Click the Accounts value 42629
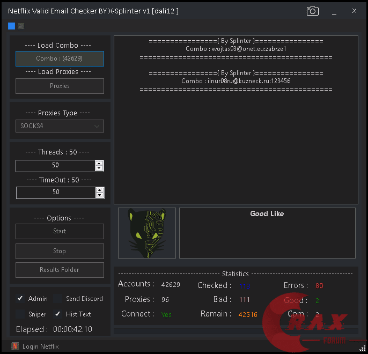This screenshot has height=354, width=368. click(x=171, y=285)
